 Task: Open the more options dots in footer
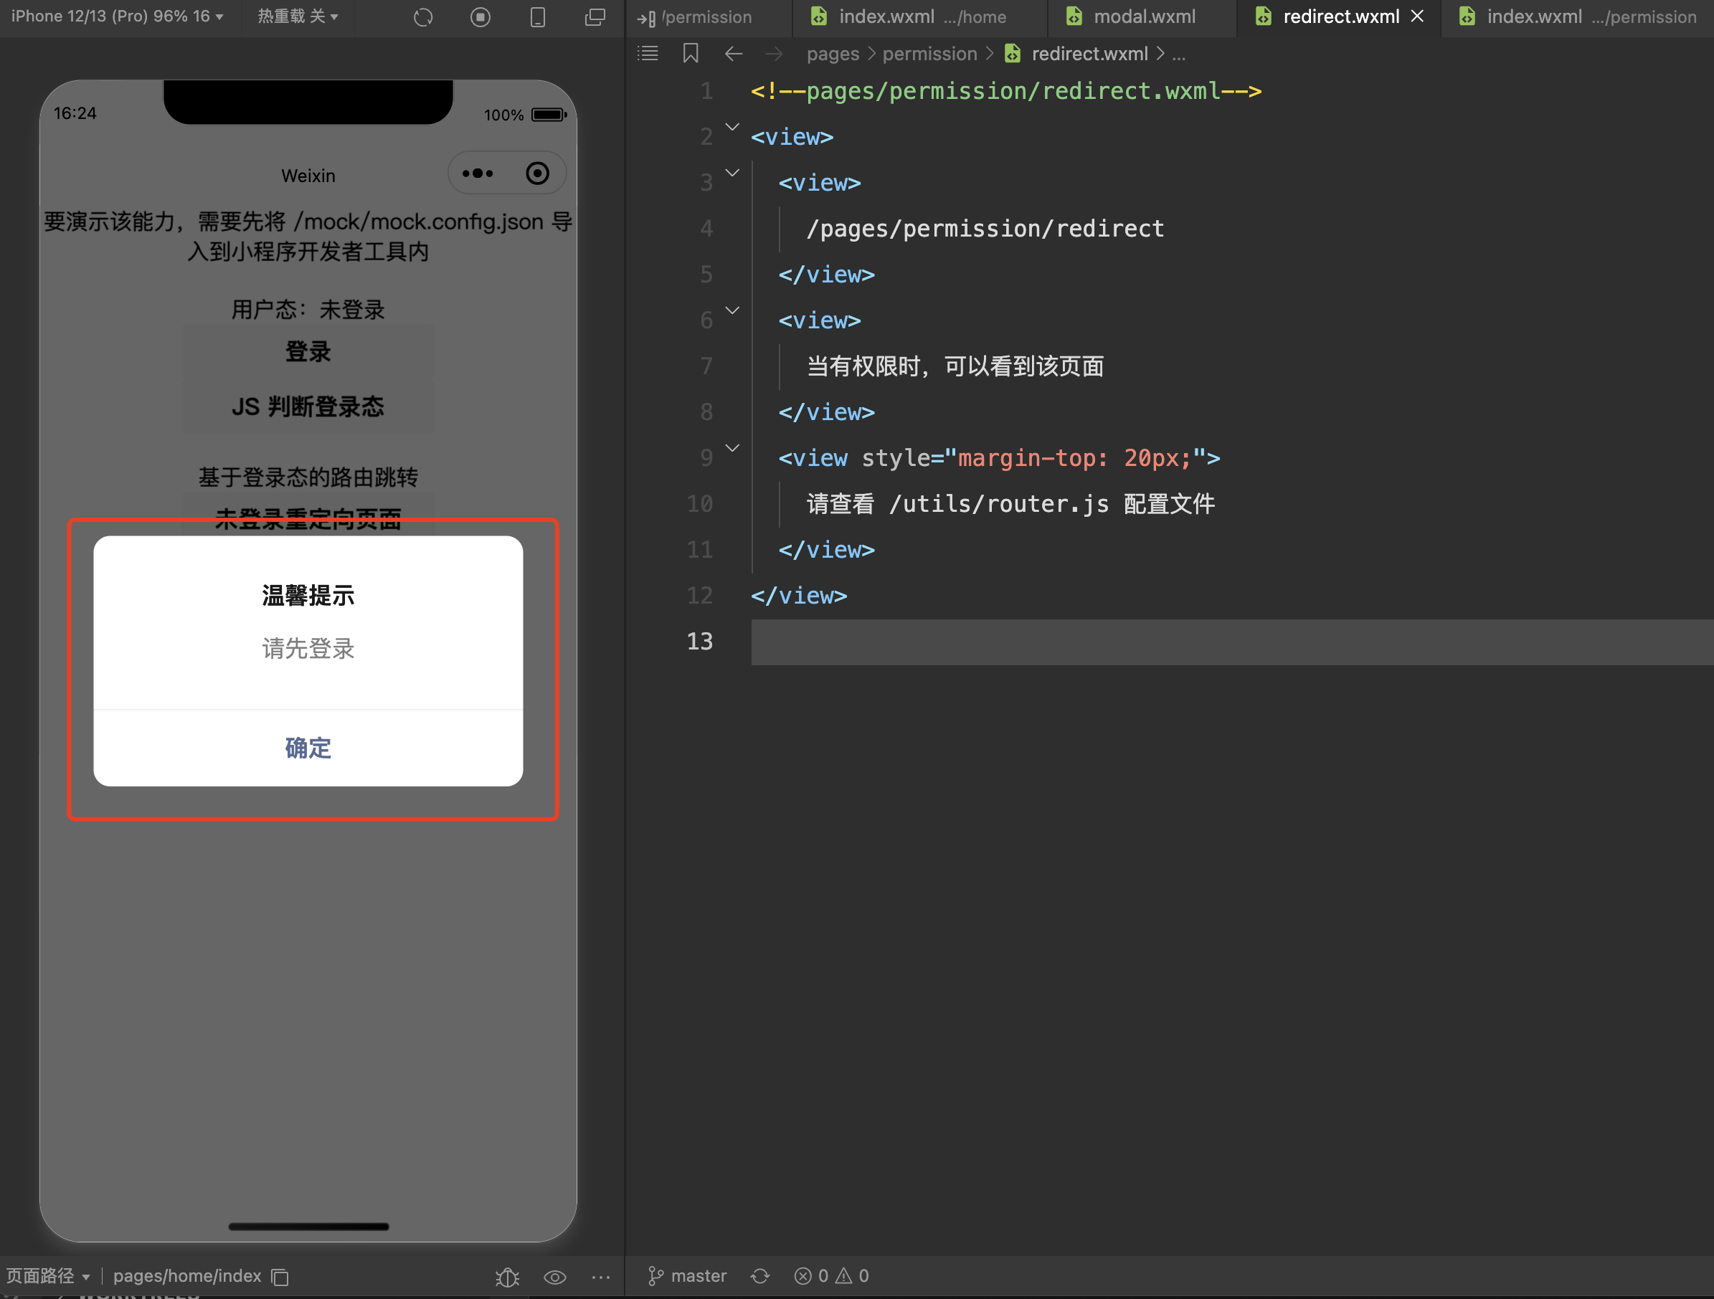pyautogui.click(x=600, y=1277)
